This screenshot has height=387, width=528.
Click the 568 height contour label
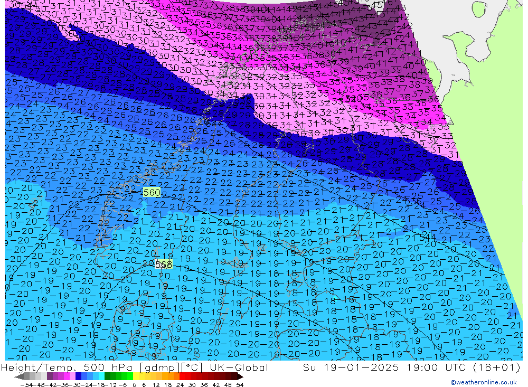click(x=164, y=265)
